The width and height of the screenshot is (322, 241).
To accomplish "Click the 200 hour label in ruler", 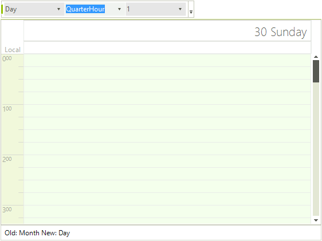I will pos(7,159).
